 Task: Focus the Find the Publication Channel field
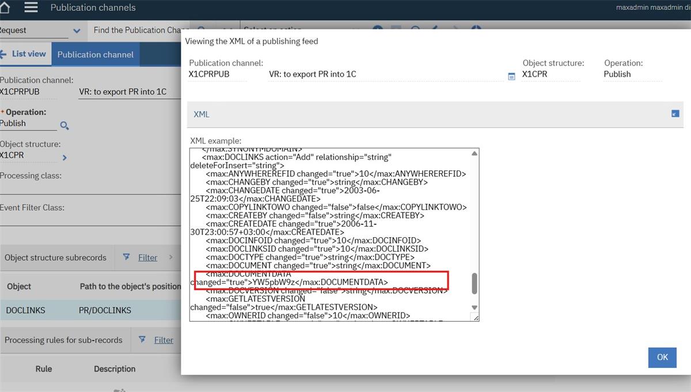[141, 31]
